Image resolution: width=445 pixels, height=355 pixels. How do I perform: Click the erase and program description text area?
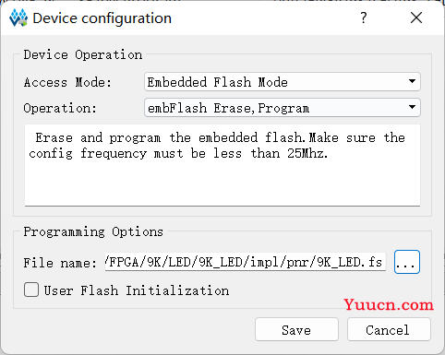click(222, 165)
